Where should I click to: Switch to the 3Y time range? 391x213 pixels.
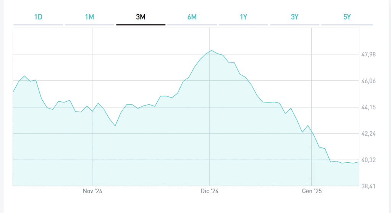click(294, 17)
